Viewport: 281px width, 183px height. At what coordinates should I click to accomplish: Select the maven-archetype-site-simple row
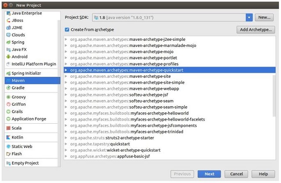click(170, 83)
